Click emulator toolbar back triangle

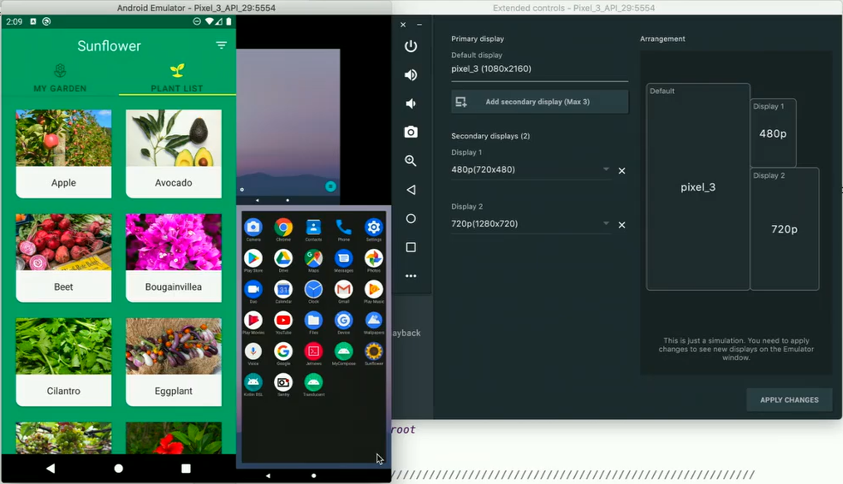(411, 190)
